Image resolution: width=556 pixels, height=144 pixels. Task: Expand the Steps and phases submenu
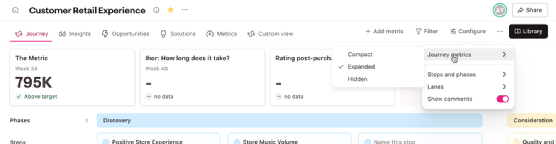[x=468, y=74]
